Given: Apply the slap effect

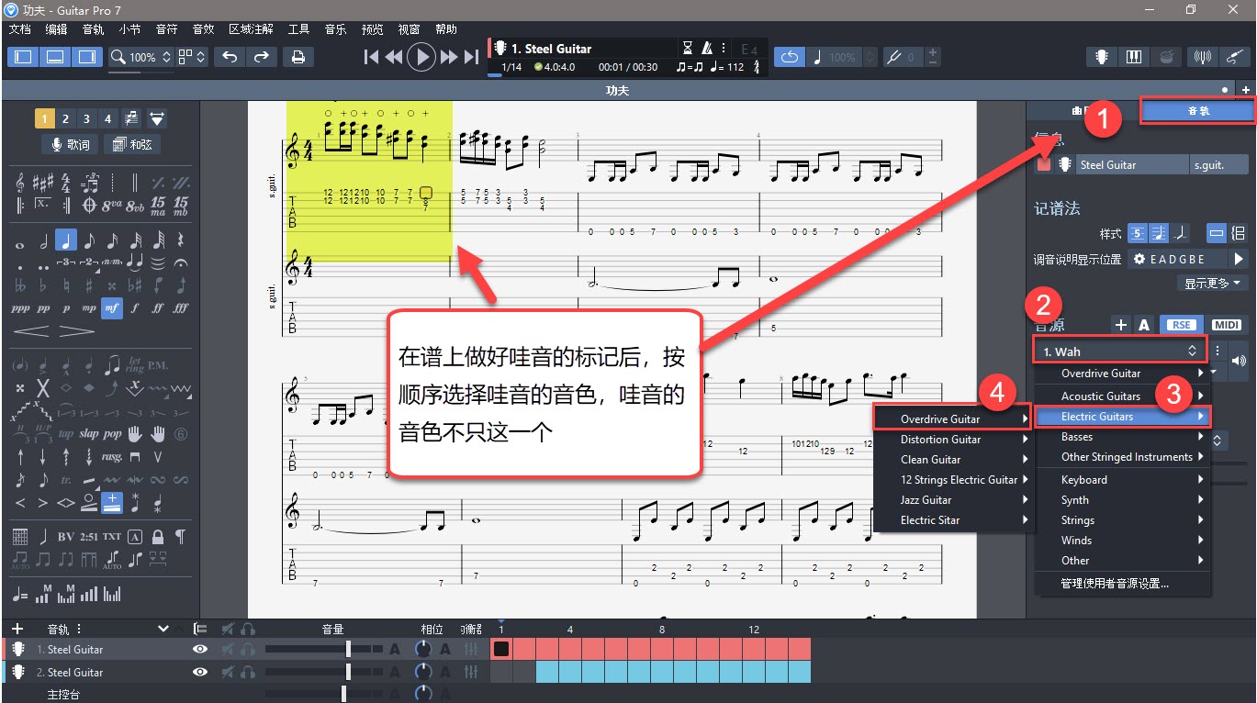Looking at the screenshot, I should pos(89,434).
